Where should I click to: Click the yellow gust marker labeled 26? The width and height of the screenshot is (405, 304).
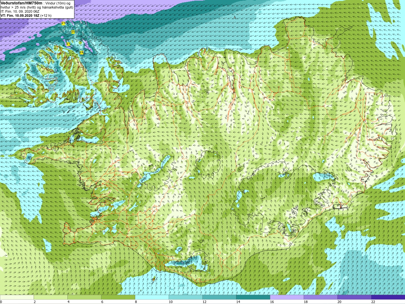pyautogui.click(x=81, y=52)
